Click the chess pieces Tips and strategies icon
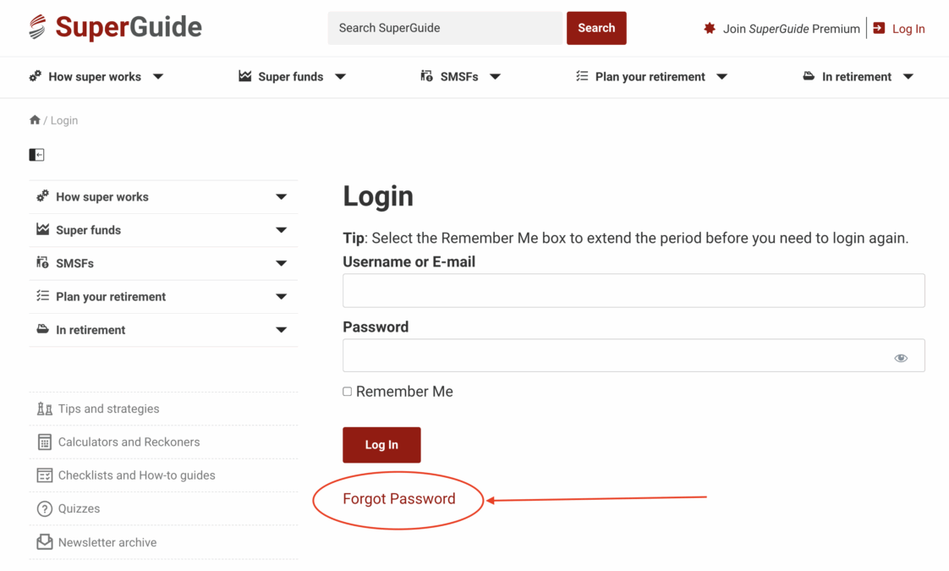Viewport: 949px width, 571px height. click(x=44, y=409)
